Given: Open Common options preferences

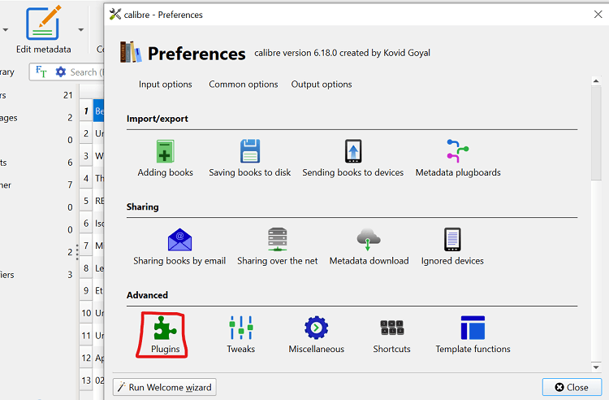Looking at the screenshot, I should tap(244, 85).
